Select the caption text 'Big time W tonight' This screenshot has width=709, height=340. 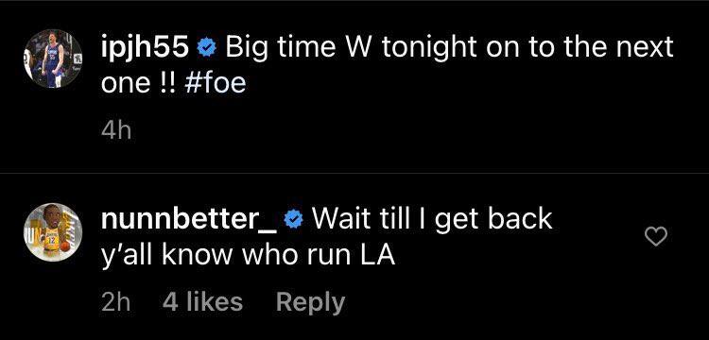pos(351,48)
